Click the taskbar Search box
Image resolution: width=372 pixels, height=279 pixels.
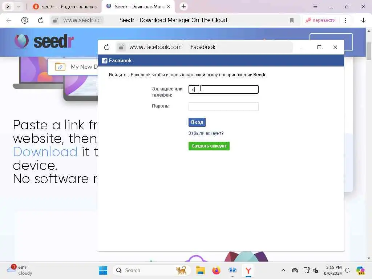[x=152, y=270]
